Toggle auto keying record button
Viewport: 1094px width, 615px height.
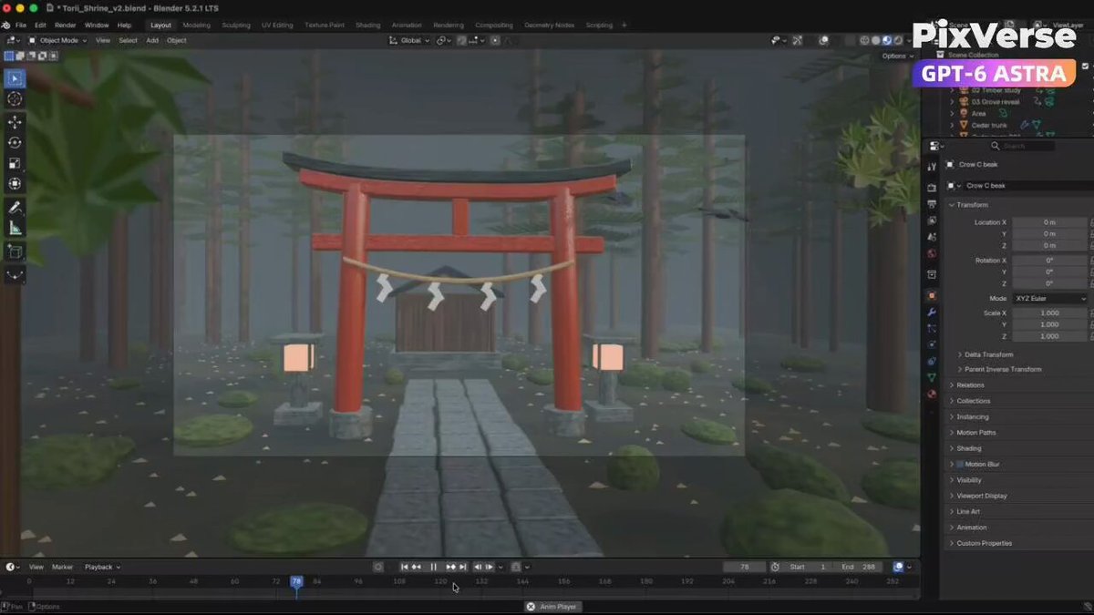click(x=379, y=567)
